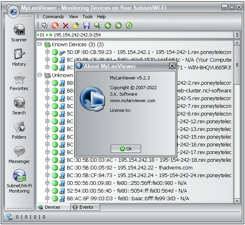Screen dimensions: 245x225
Task: Collapse the Unknown devices group
Action: [40, 75]
